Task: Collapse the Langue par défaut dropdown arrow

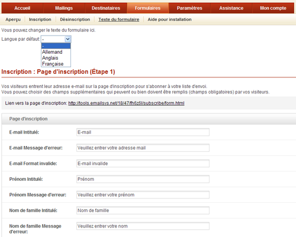Action: point(67,39)
